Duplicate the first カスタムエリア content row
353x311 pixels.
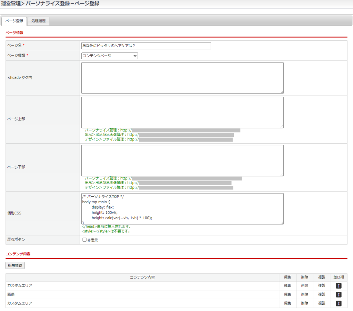tap(322, 286)
